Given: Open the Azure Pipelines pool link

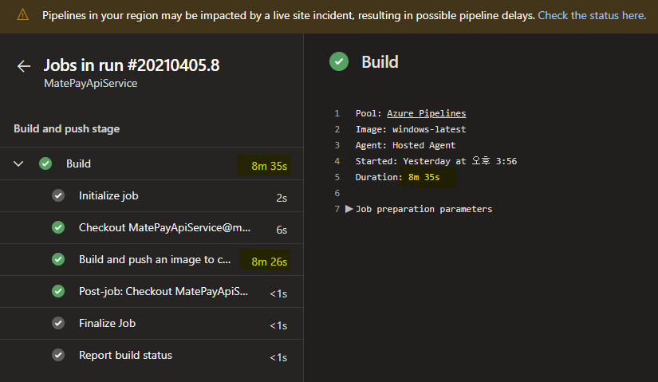Looking at the screenshot, I should (x=426, y=113).
